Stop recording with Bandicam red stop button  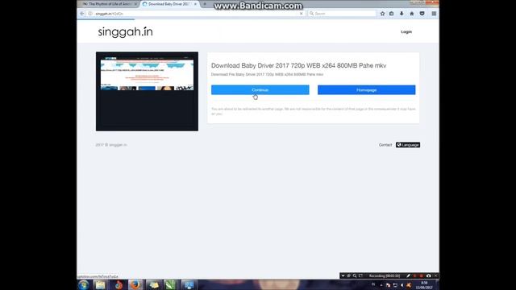pyautogui.click(x=421, y=275)
